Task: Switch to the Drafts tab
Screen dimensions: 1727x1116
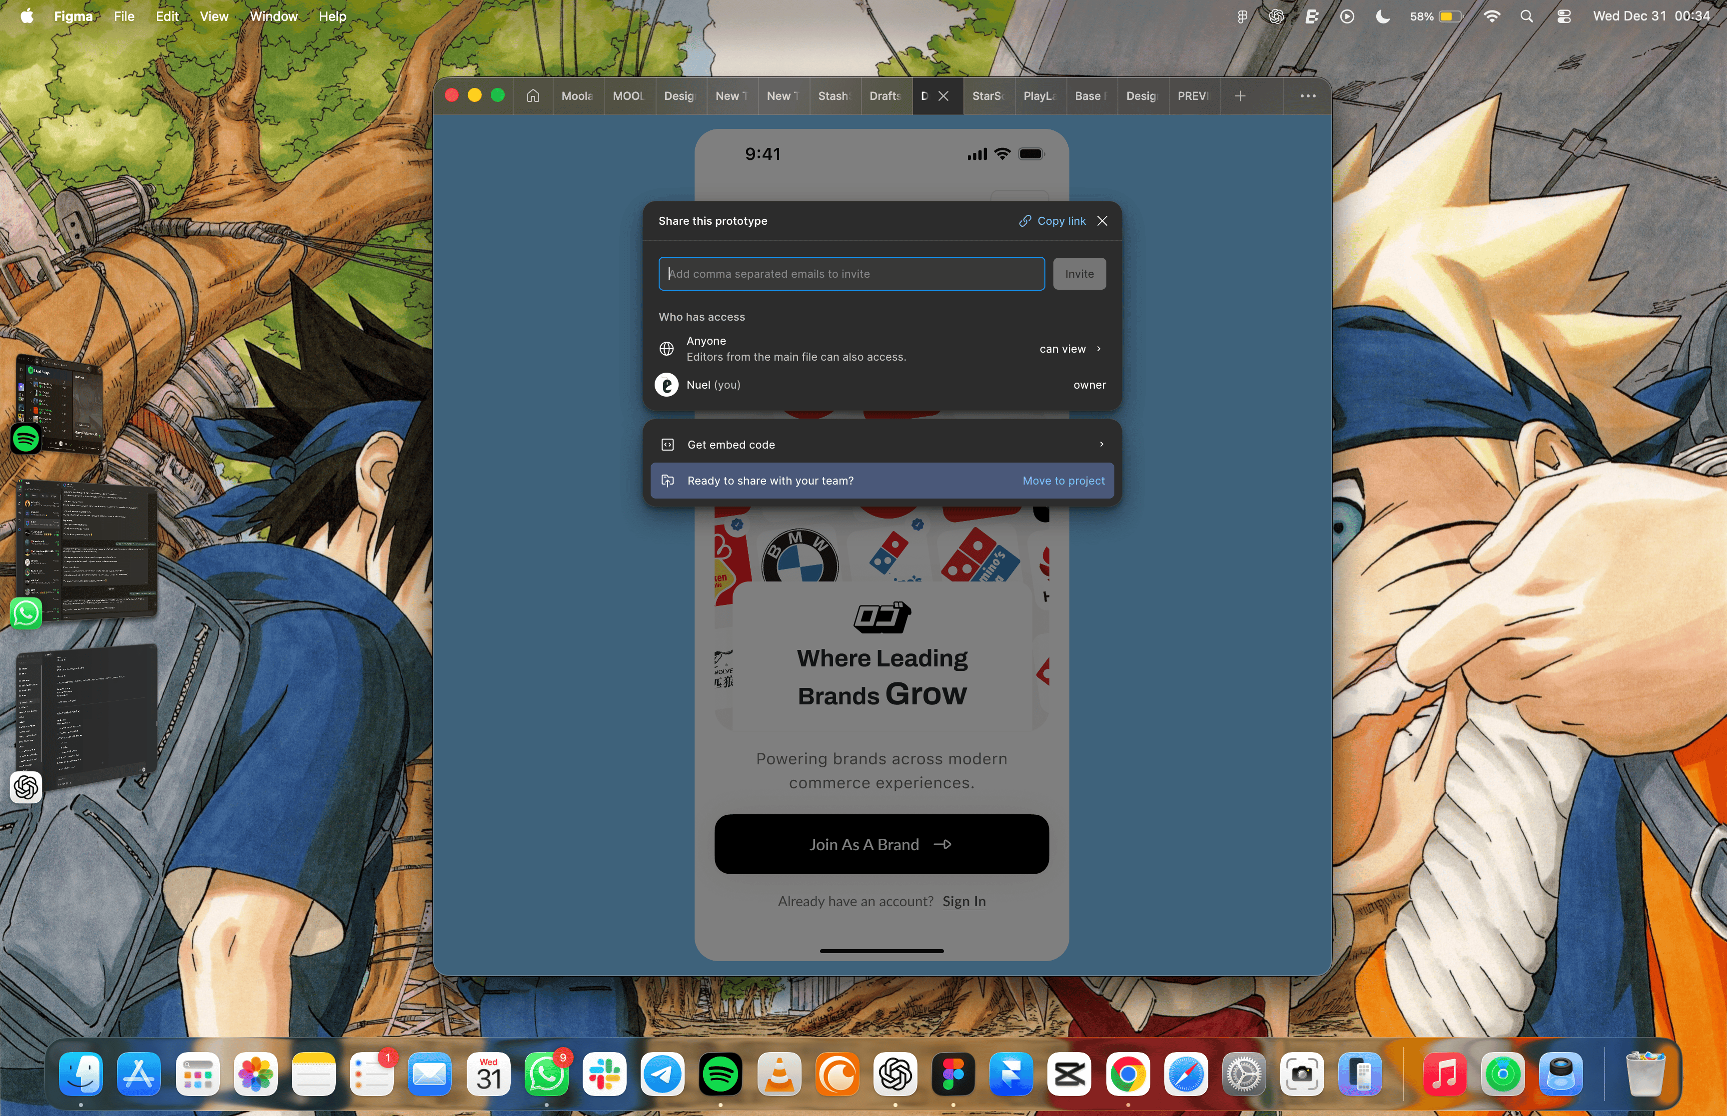Action: pos(884,95)
